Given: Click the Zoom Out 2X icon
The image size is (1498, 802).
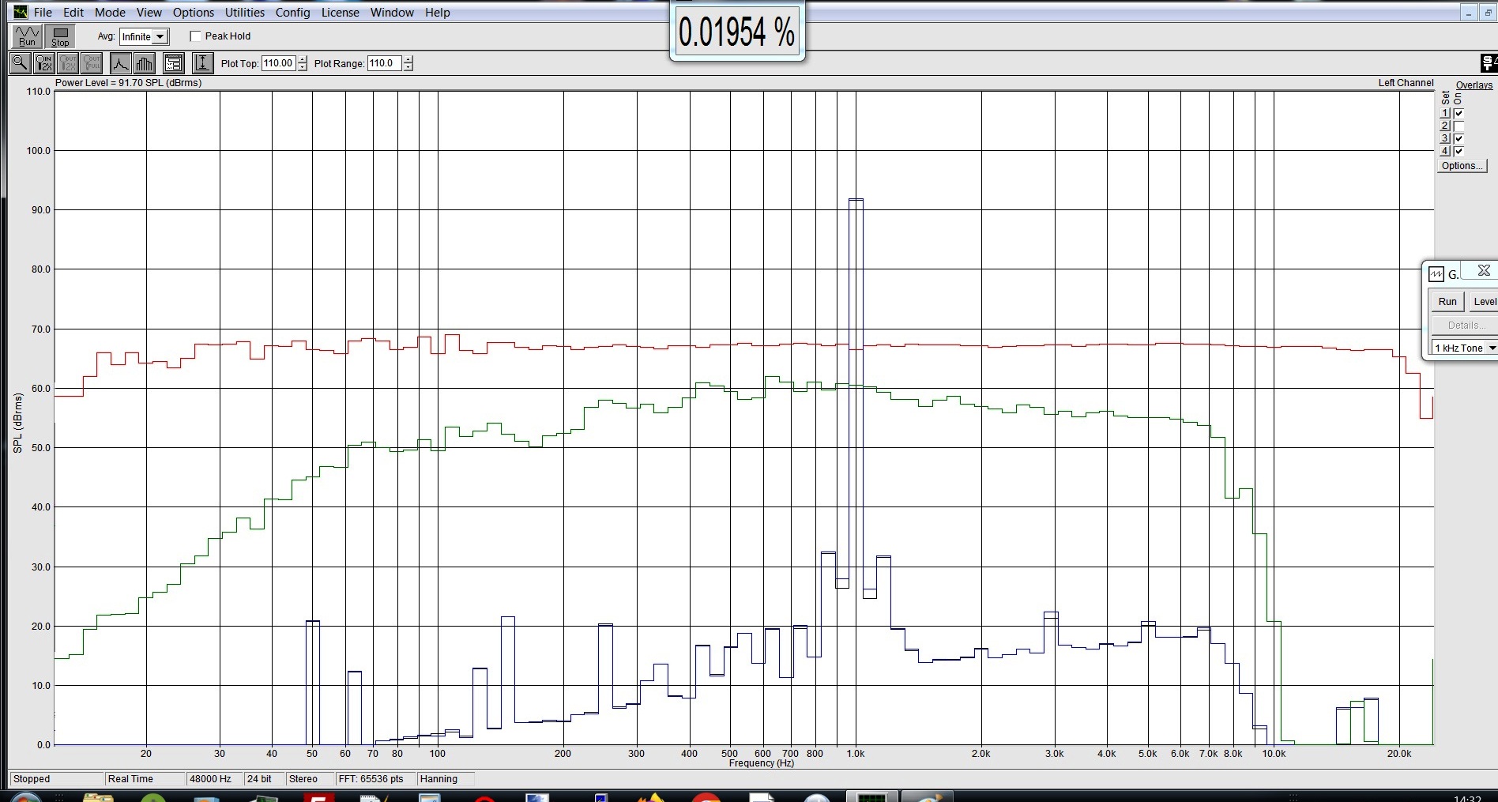Looking at the screenshot, I should tap(68, 63).
